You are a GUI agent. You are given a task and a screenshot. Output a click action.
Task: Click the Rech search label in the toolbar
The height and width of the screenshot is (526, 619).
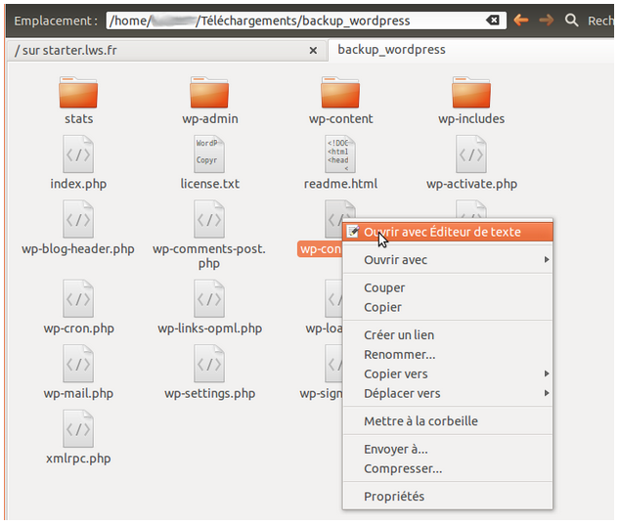pyautogui.click(x=600, y=21)
